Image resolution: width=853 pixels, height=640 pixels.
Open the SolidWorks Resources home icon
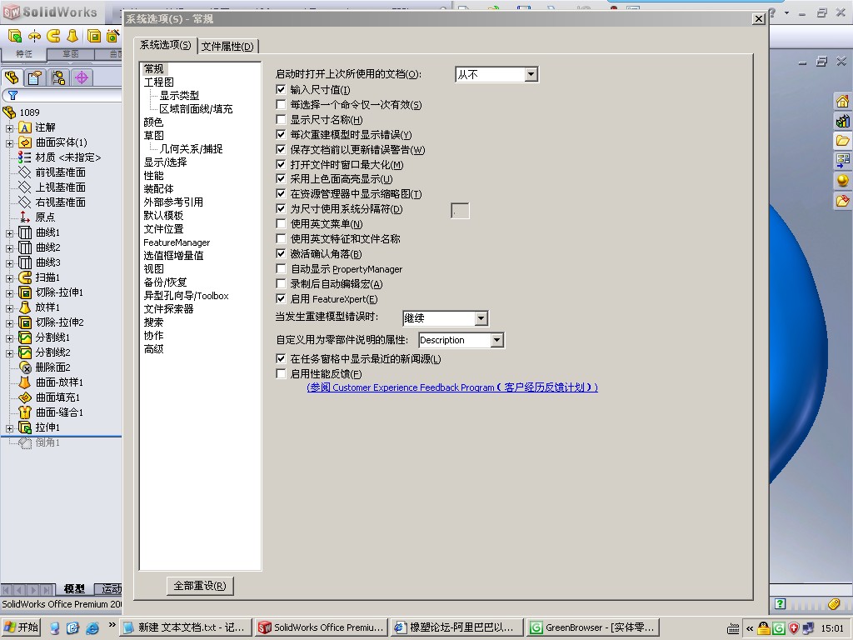click(842, 101)
